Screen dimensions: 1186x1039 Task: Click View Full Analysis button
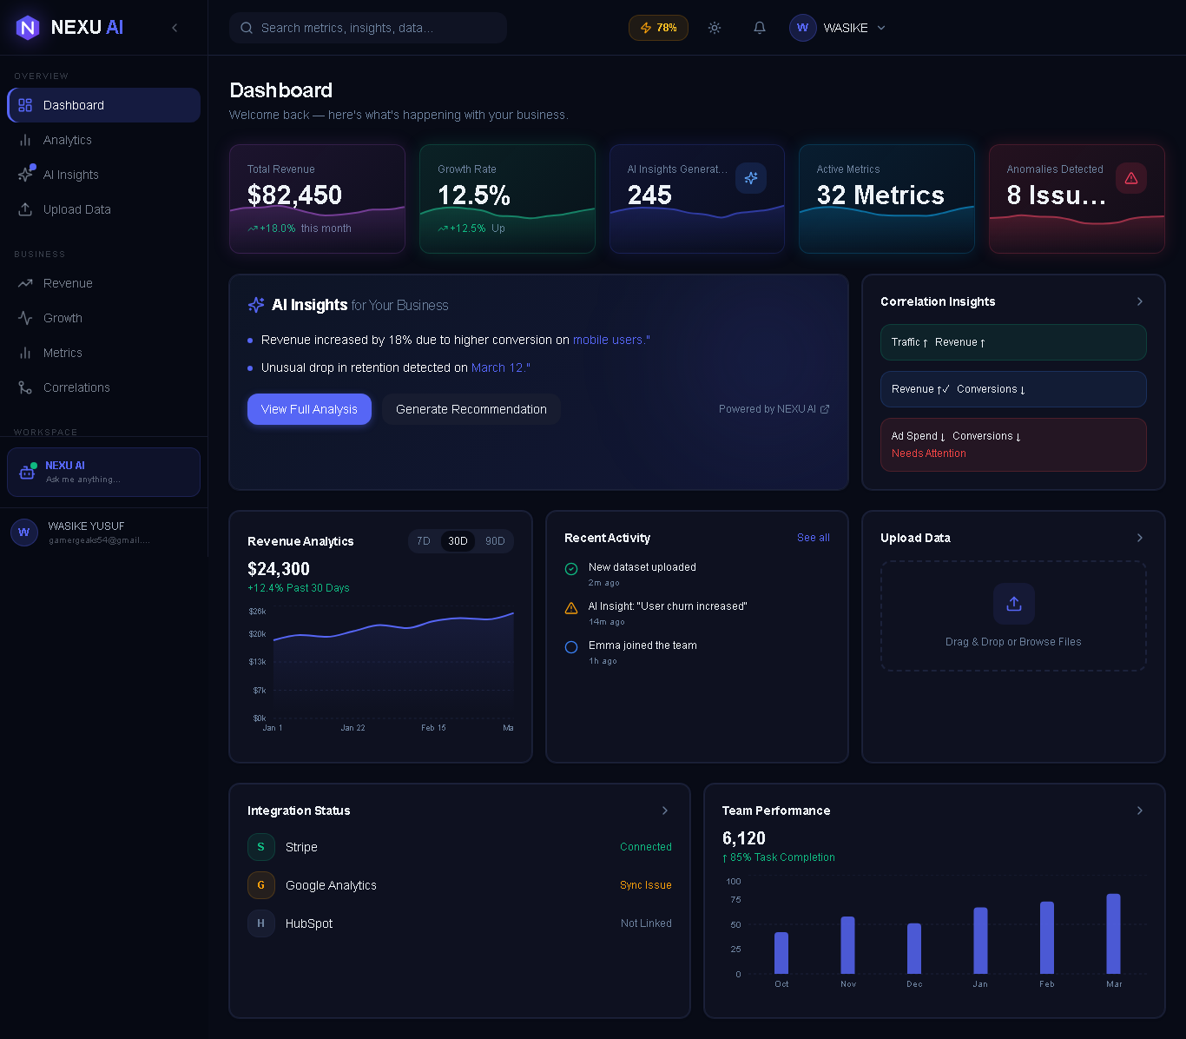coord(309,409)
